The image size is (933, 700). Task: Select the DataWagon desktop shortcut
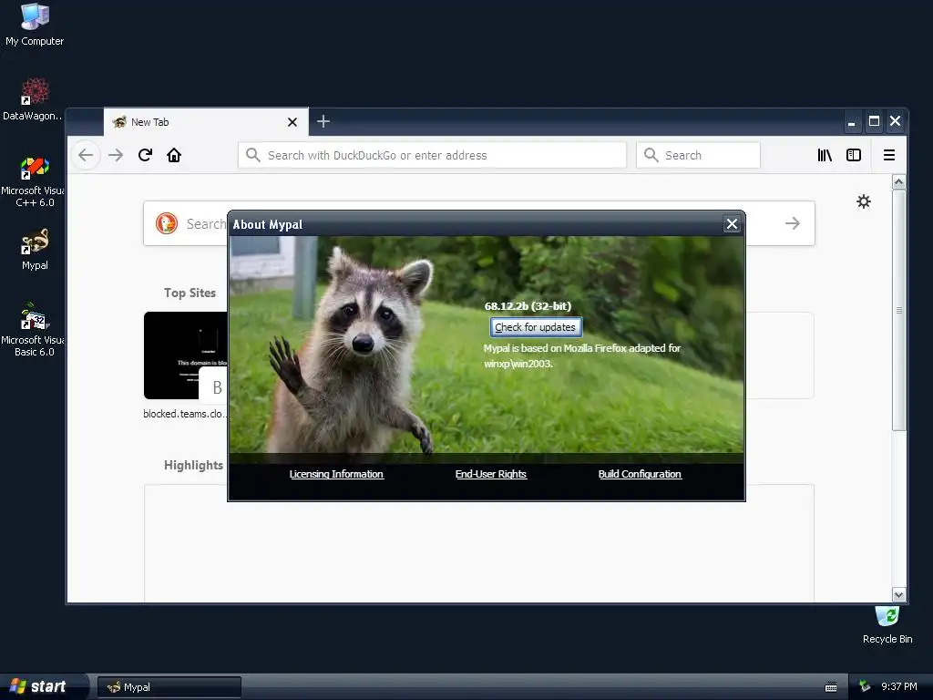[33, 98]
